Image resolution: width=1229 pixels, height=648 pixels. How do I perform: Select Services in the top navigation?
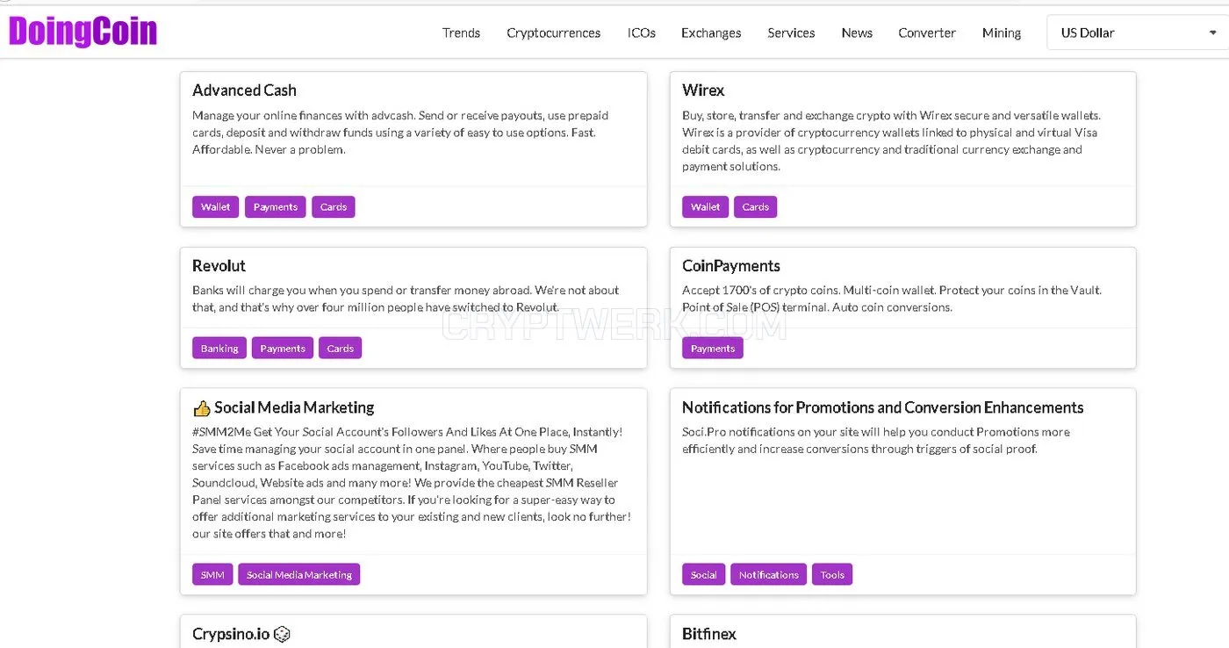click(x=791, y=32)
